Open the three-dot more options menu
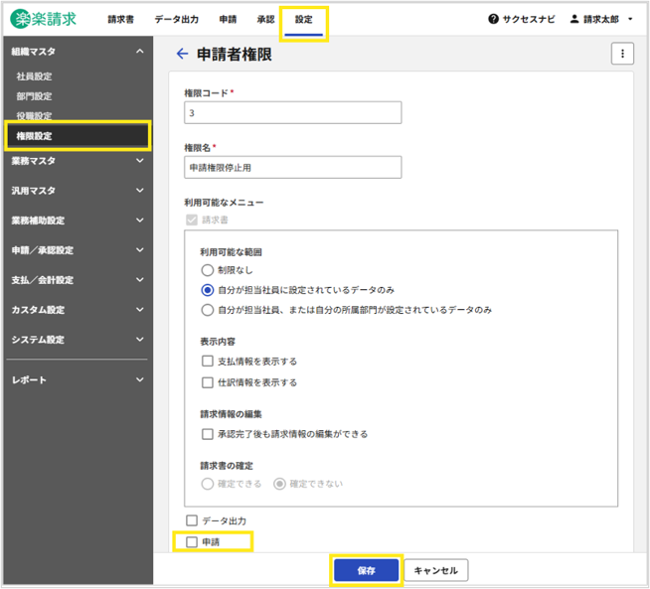 (x=622, y=55)
